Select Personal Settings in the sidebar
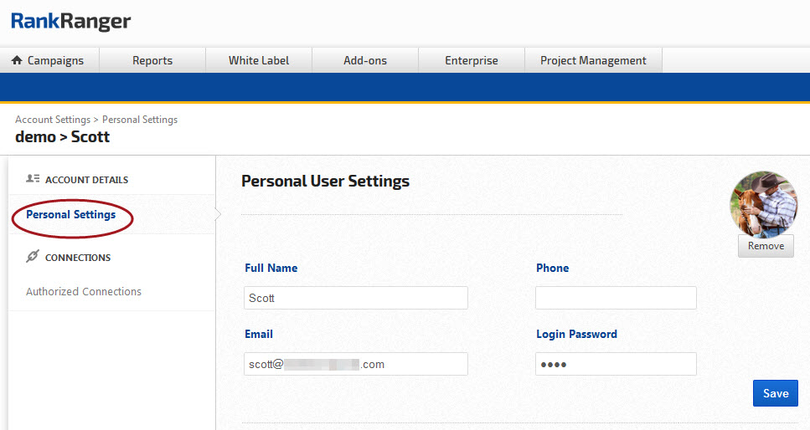The image size is (810, 430). point(71,214)
